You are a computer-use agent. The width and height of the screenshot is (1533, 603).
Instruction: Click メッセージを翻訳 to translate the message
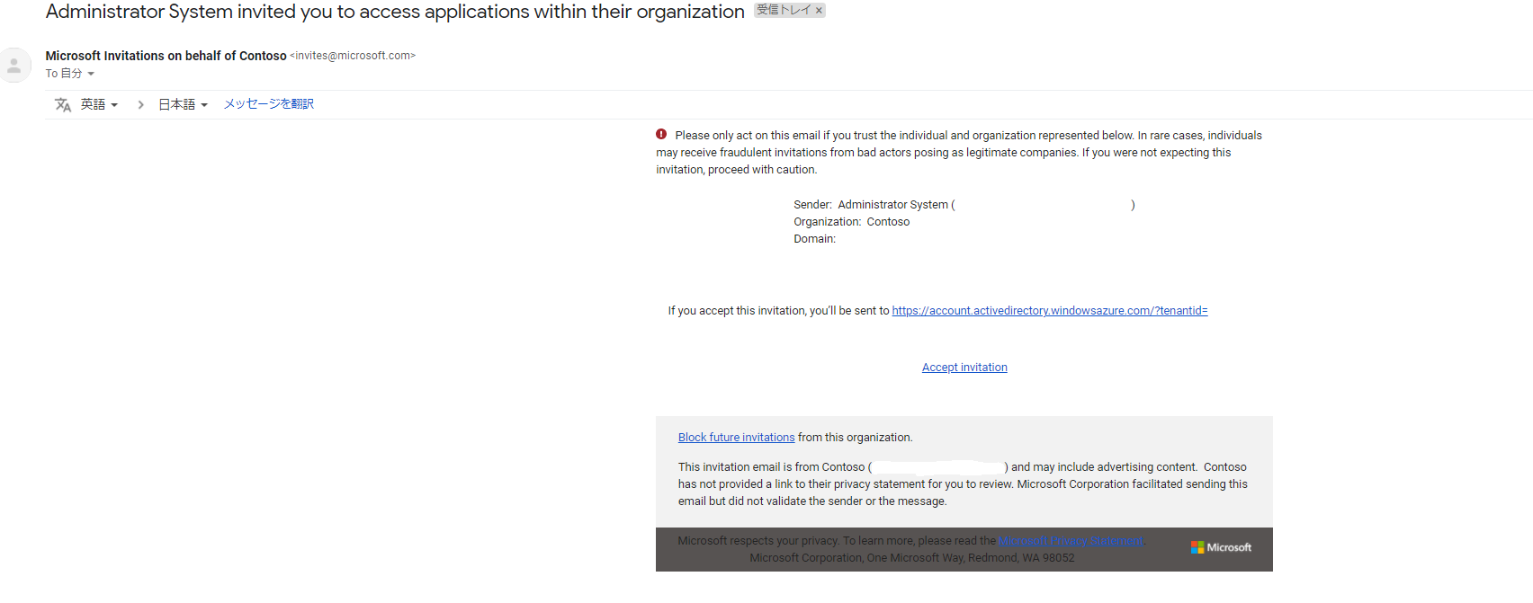(x=268, y=104)
